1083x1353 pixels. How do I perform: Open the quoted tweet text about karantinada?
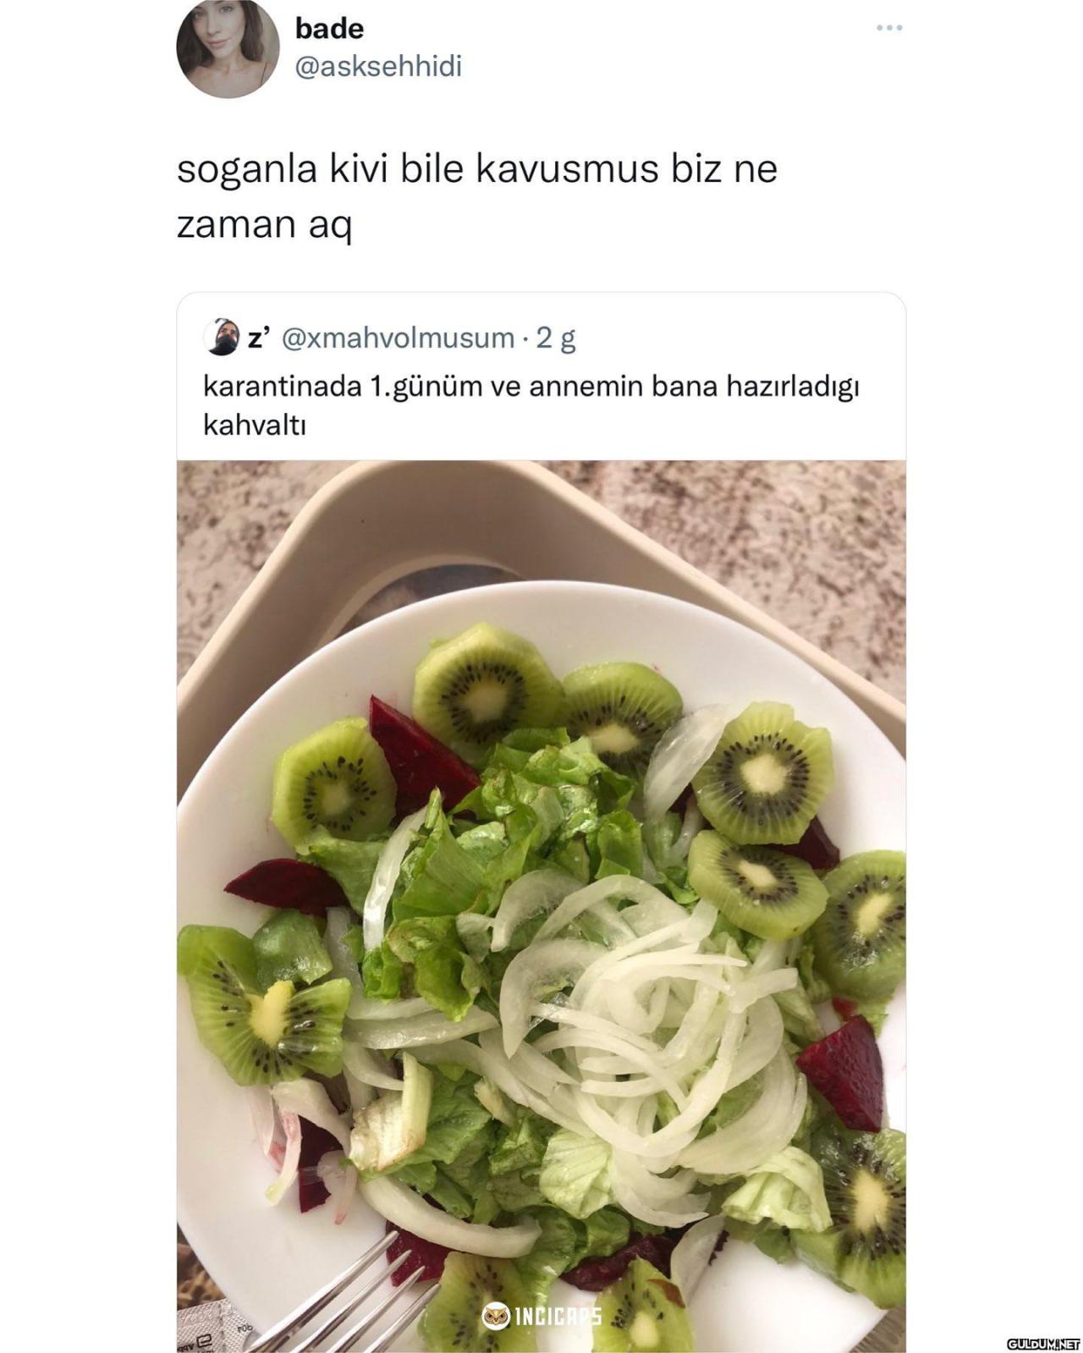(531, 404)
